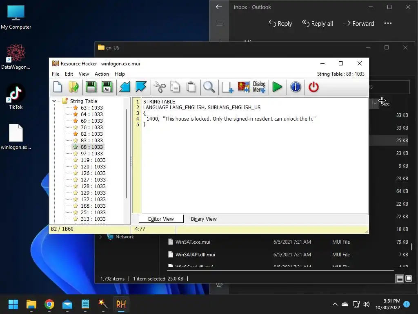Select String Table entry 63 : 1033
Viewport: 418px width, 314px height.
(x=91, y=108)
